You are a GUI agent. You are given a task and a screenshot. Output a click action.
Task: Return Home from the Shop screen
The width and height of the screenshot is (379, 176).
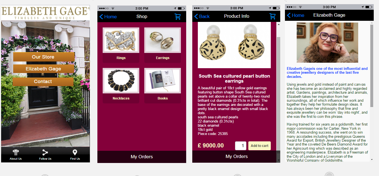108,17
